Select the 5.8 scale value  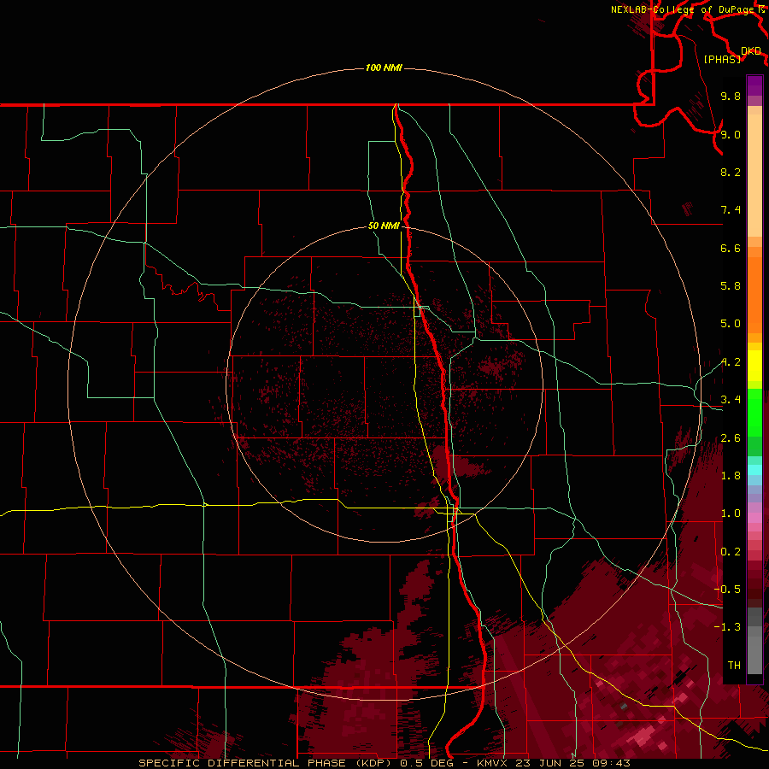point(731,286)
